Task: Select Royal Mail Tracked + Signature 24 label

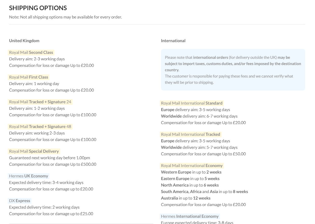Action: point(40,102)
